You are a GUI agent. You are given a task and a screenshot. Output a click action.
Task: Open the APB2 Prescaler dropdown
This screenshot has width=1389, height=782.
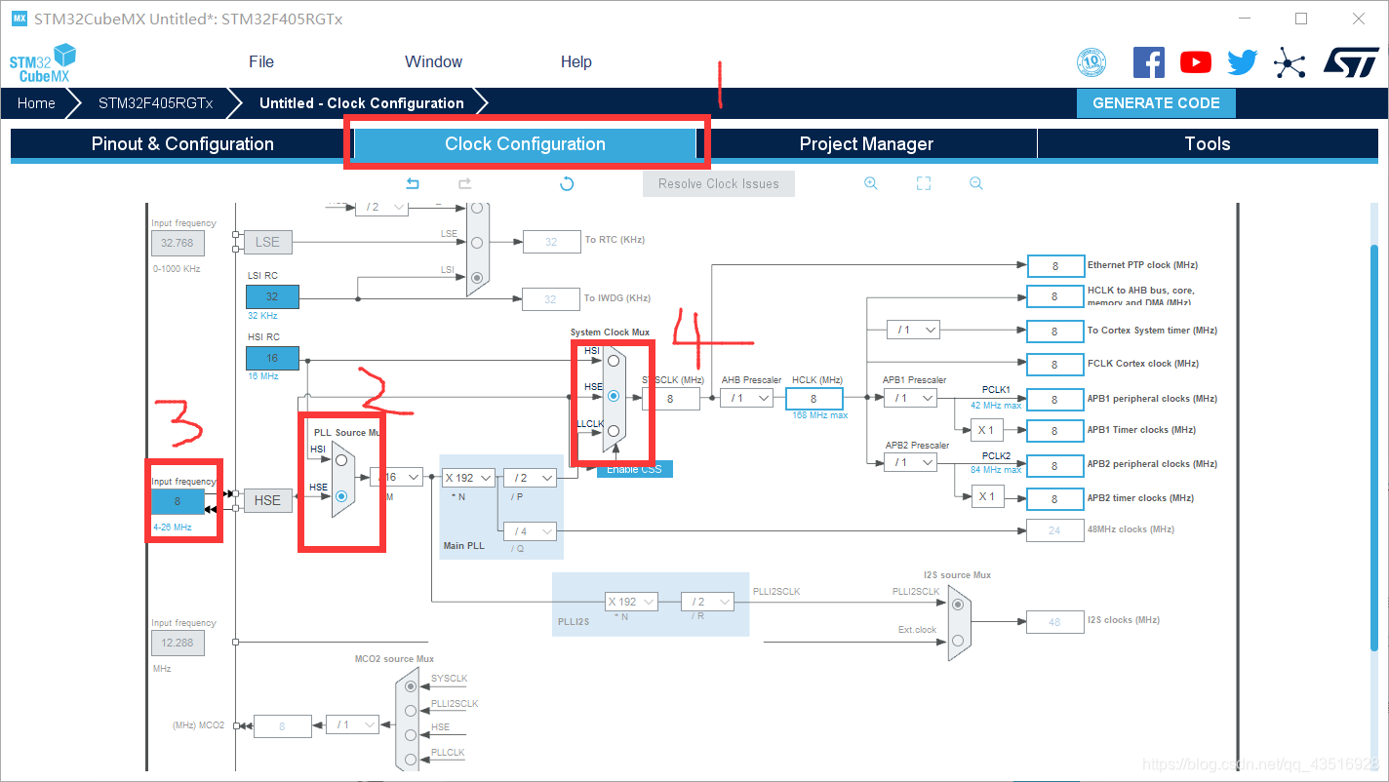tap(910, 462)
